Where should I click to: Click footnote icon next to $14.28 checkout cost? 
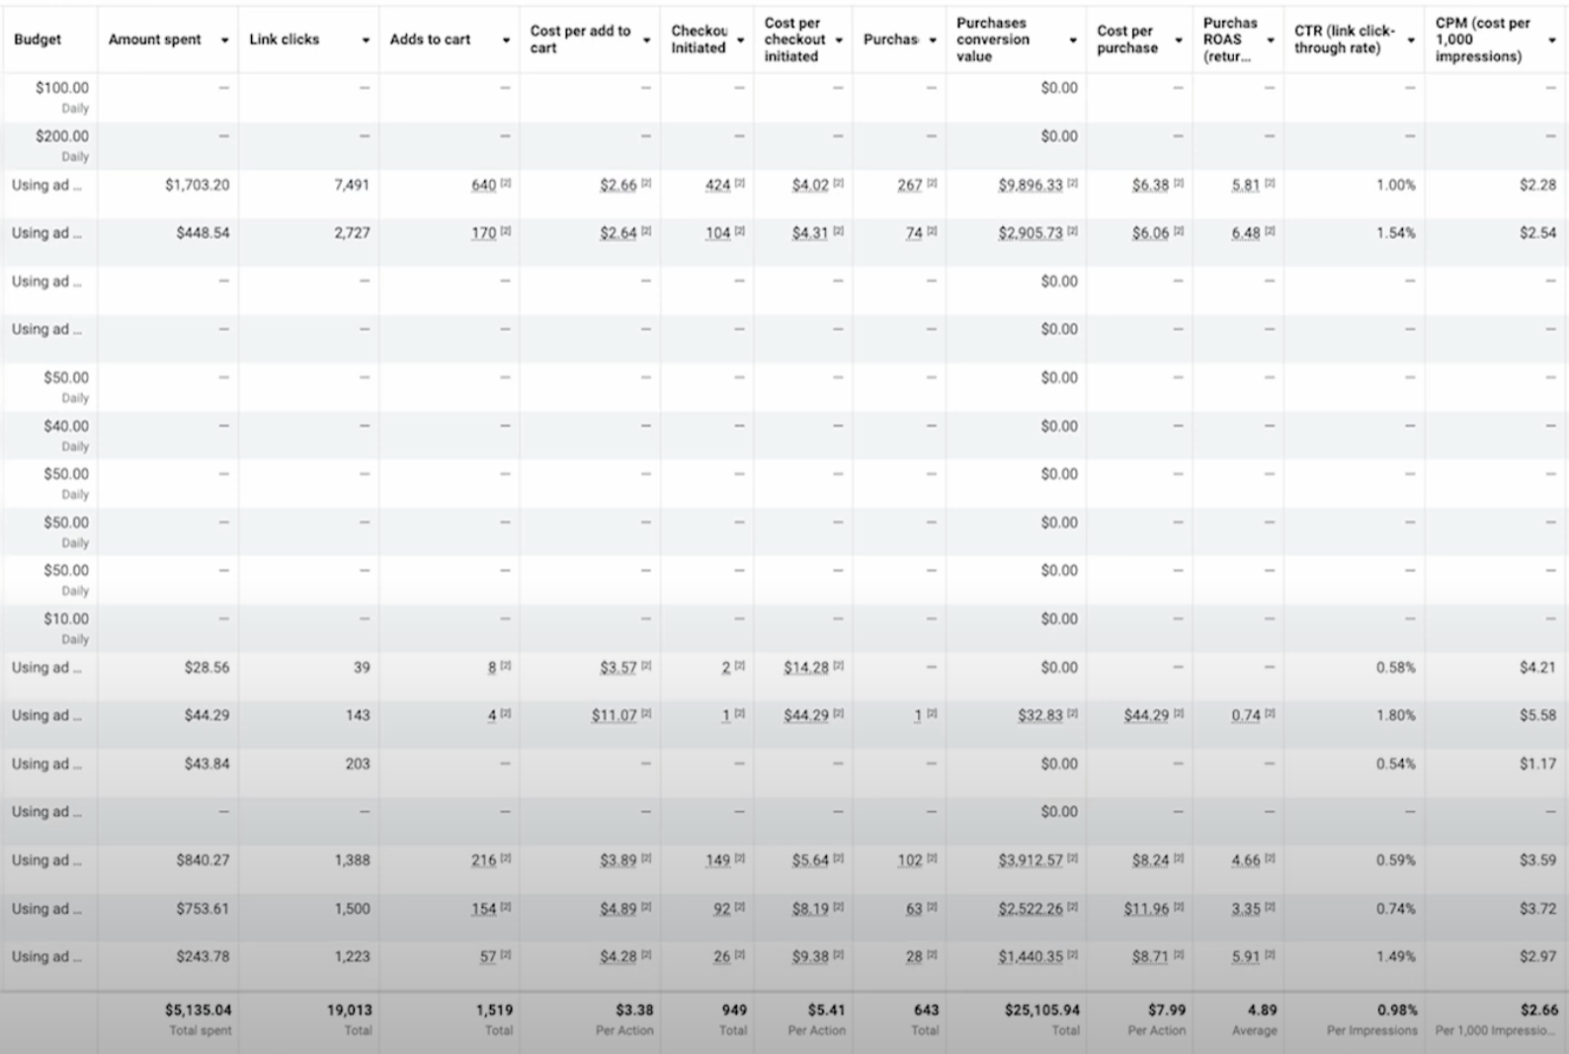click(838, 667)
